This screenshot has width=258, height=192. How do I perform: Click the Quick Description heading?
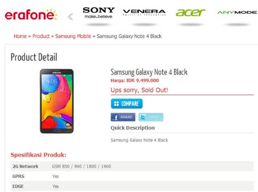tap(133, 128)
